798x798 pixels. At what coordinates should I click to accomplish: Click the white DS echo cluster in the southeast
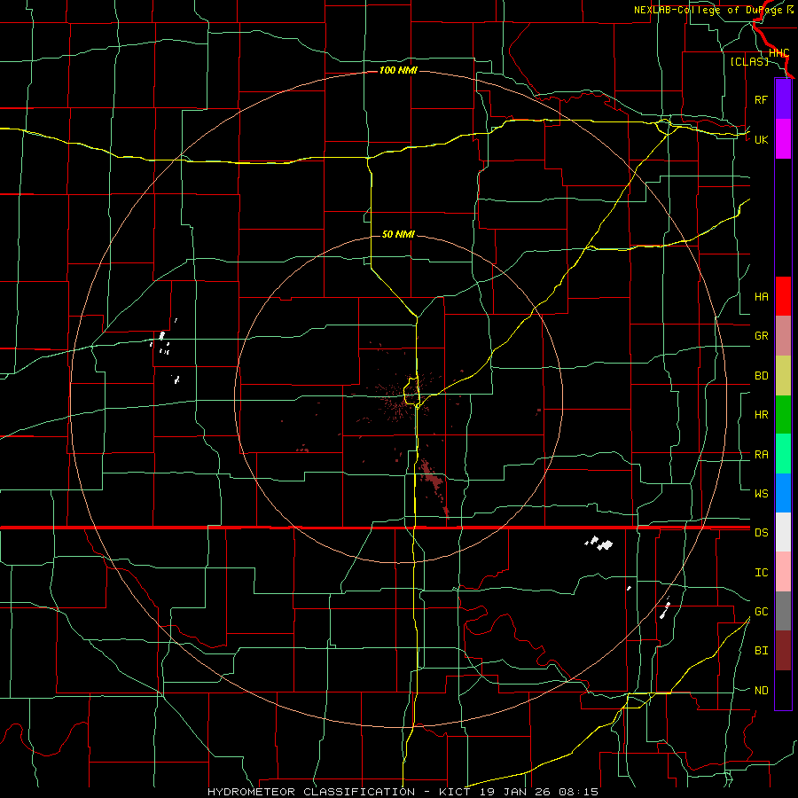[x=599, y=543]
